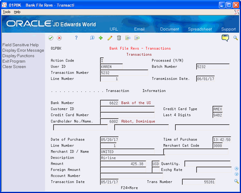241x193 pixels.
Task: Select Clear Screen option
Action: 14,67
